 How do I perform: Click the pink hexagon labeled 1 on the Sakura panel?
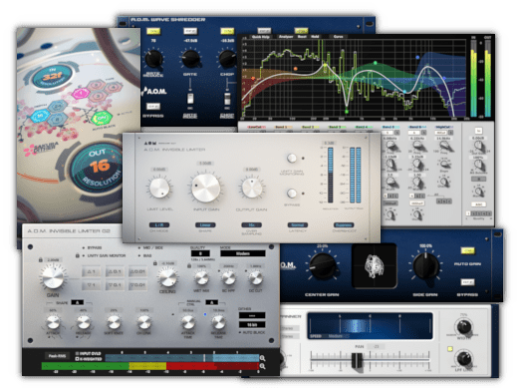[81, 93]
